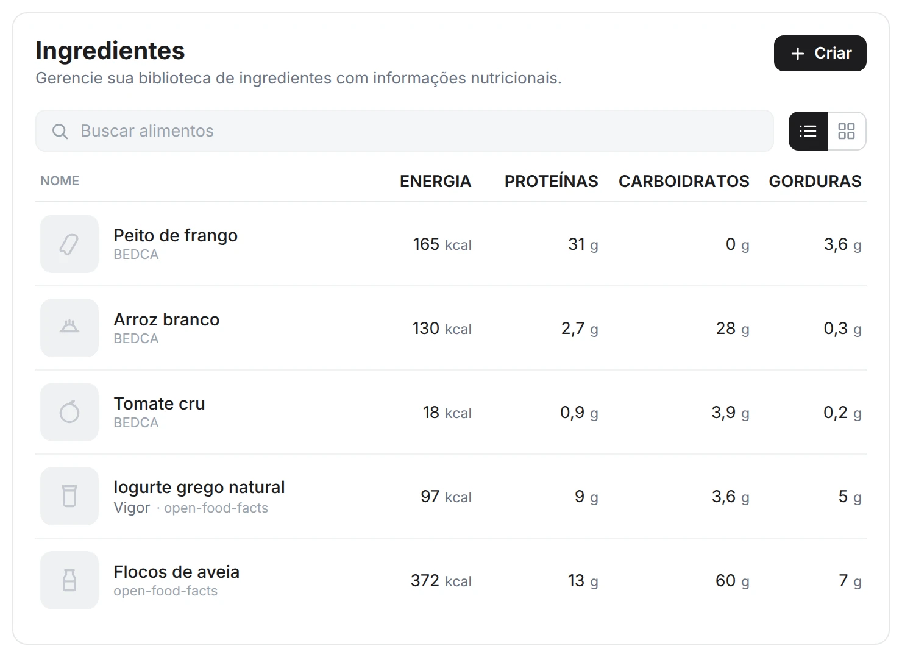Sort by the CARBOIDRATOS column header
This screenshot has height=657, width=902.
click(684, 181)
